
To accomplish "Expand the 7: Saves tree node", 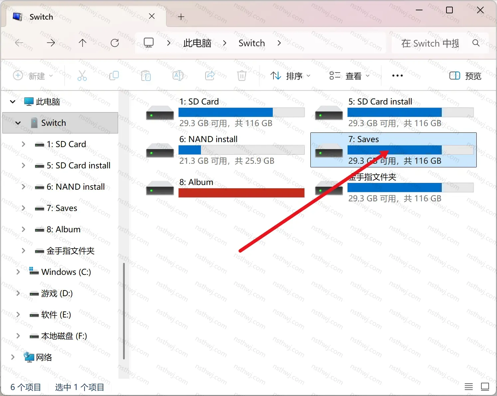I will [x=23, y=208].
